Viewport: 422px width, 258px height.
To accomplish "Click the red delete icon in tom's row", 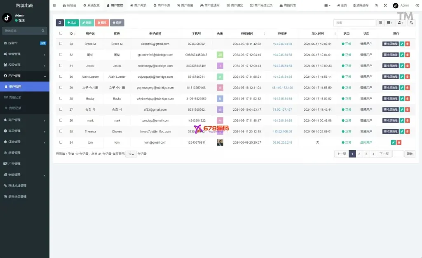I will coord(399,142).
